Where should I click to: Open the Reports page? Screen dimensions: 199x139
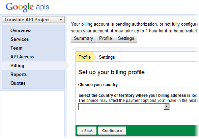click(19, 74)
